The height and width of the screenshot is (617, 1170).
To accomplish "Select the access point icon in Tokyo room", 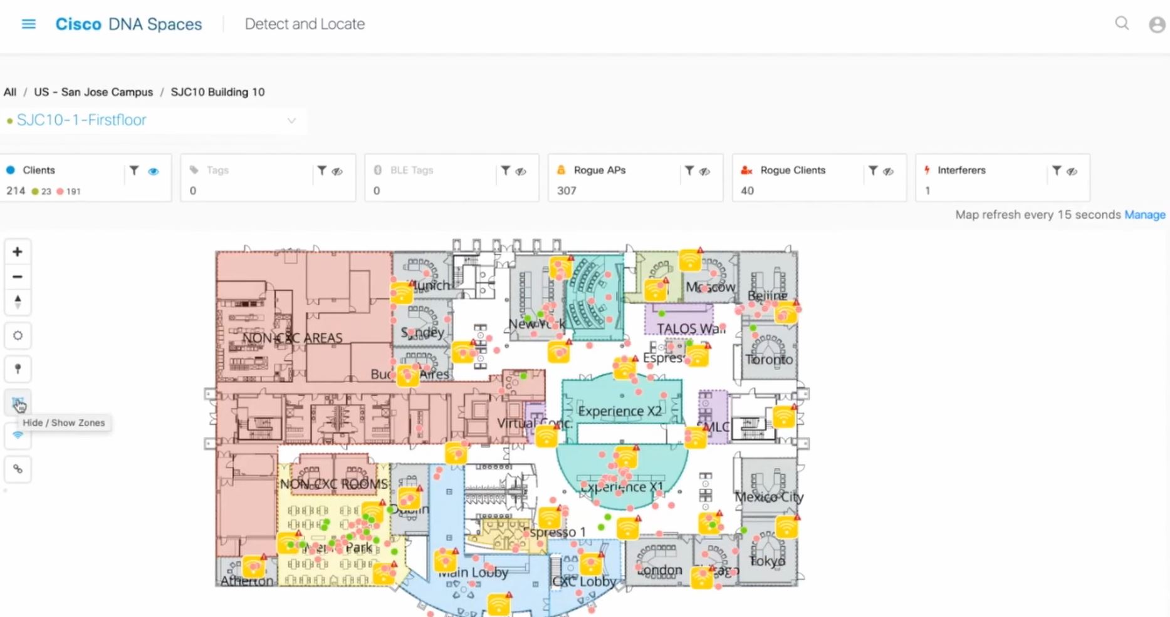I will pos(786,528).
